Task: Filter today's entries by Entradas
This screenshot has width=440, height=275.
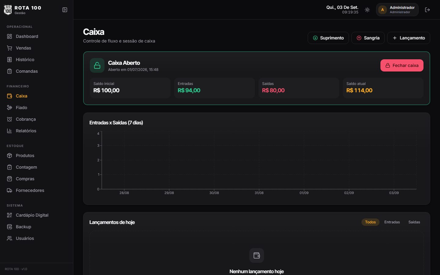Action: coord(392,222)
